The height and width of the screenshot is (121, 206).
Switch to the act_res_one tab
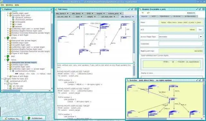pos(64,17)
